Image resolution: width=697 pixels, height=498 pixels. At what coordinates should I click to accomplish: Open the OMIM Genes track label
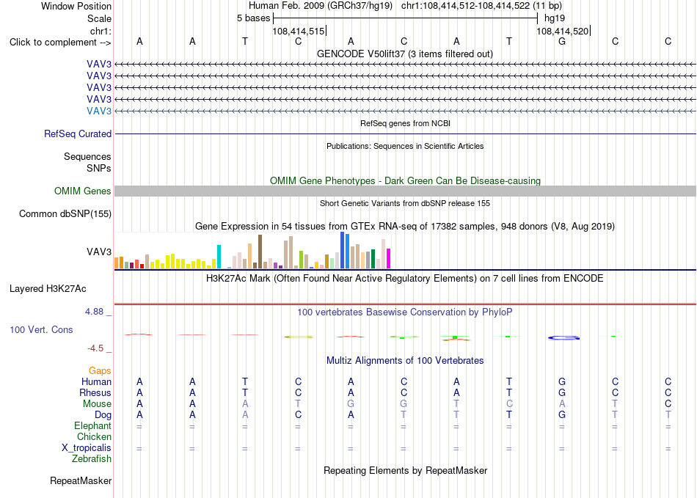tap(83, 191)
